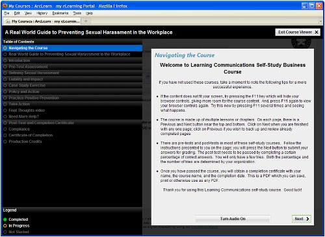Open the Introduction lesson
The width and height of the screenshot is (325, 237).
(x=72, y=60)
